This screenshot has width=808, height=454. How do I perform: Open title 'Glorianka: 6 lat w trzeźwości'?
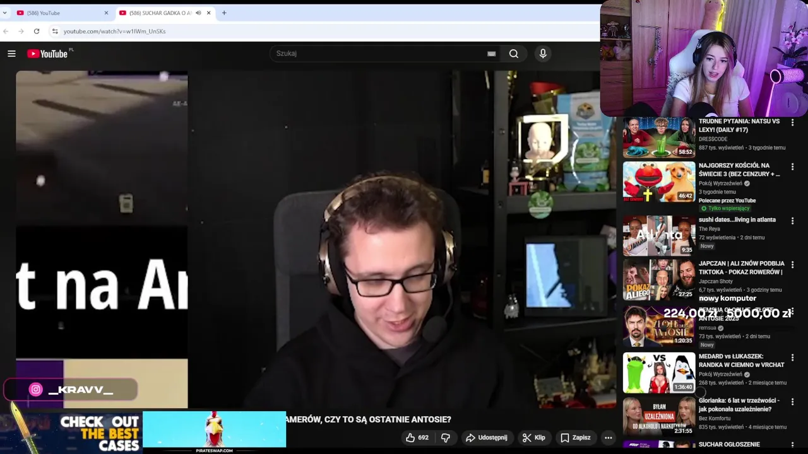point(739,404)
